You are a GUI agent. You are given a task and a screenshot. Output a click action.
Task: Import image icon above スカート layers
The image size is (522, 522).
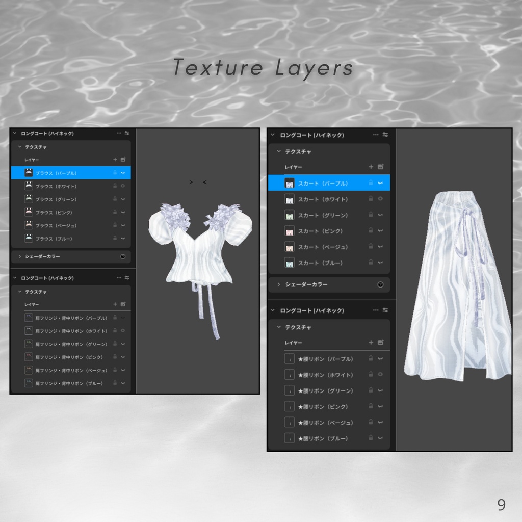click(x=380, y=167)
